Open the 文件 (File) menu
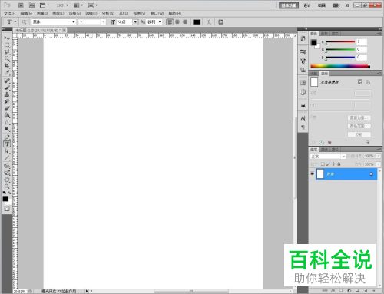Viewport: 384px width, 294px height. (10, 13)
